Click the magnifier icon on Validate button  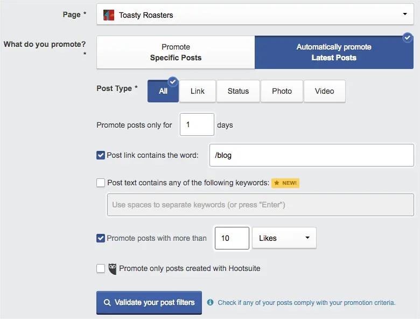(x=107, y=302)
